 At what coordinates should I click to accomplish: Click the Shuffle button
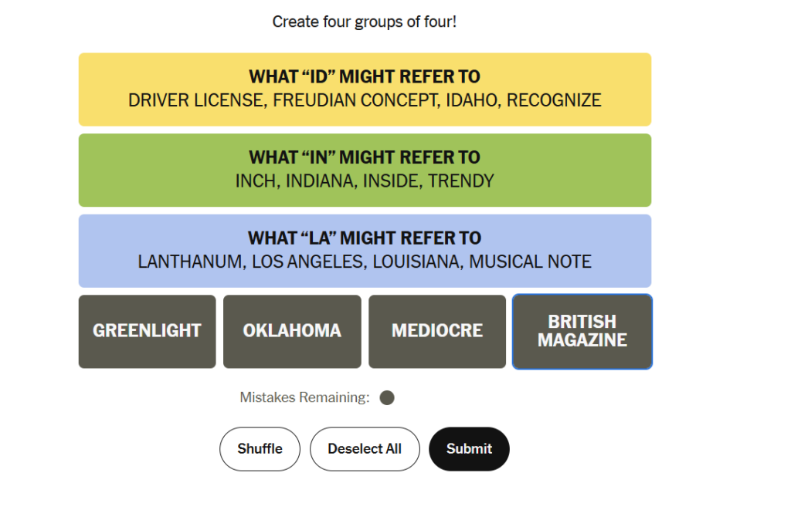pyautogui.click(x=260, y=449)
